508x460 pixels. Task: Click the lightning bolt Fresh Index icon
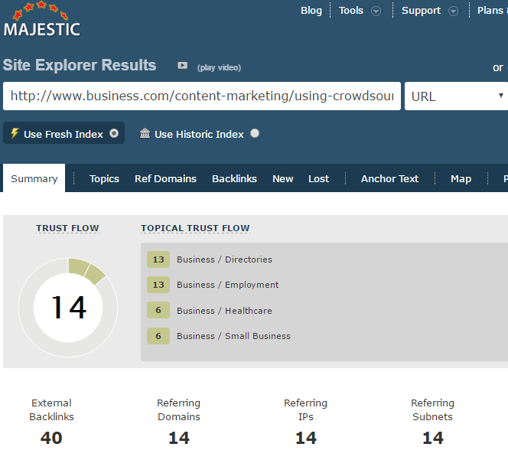click(x=15, y=134)
